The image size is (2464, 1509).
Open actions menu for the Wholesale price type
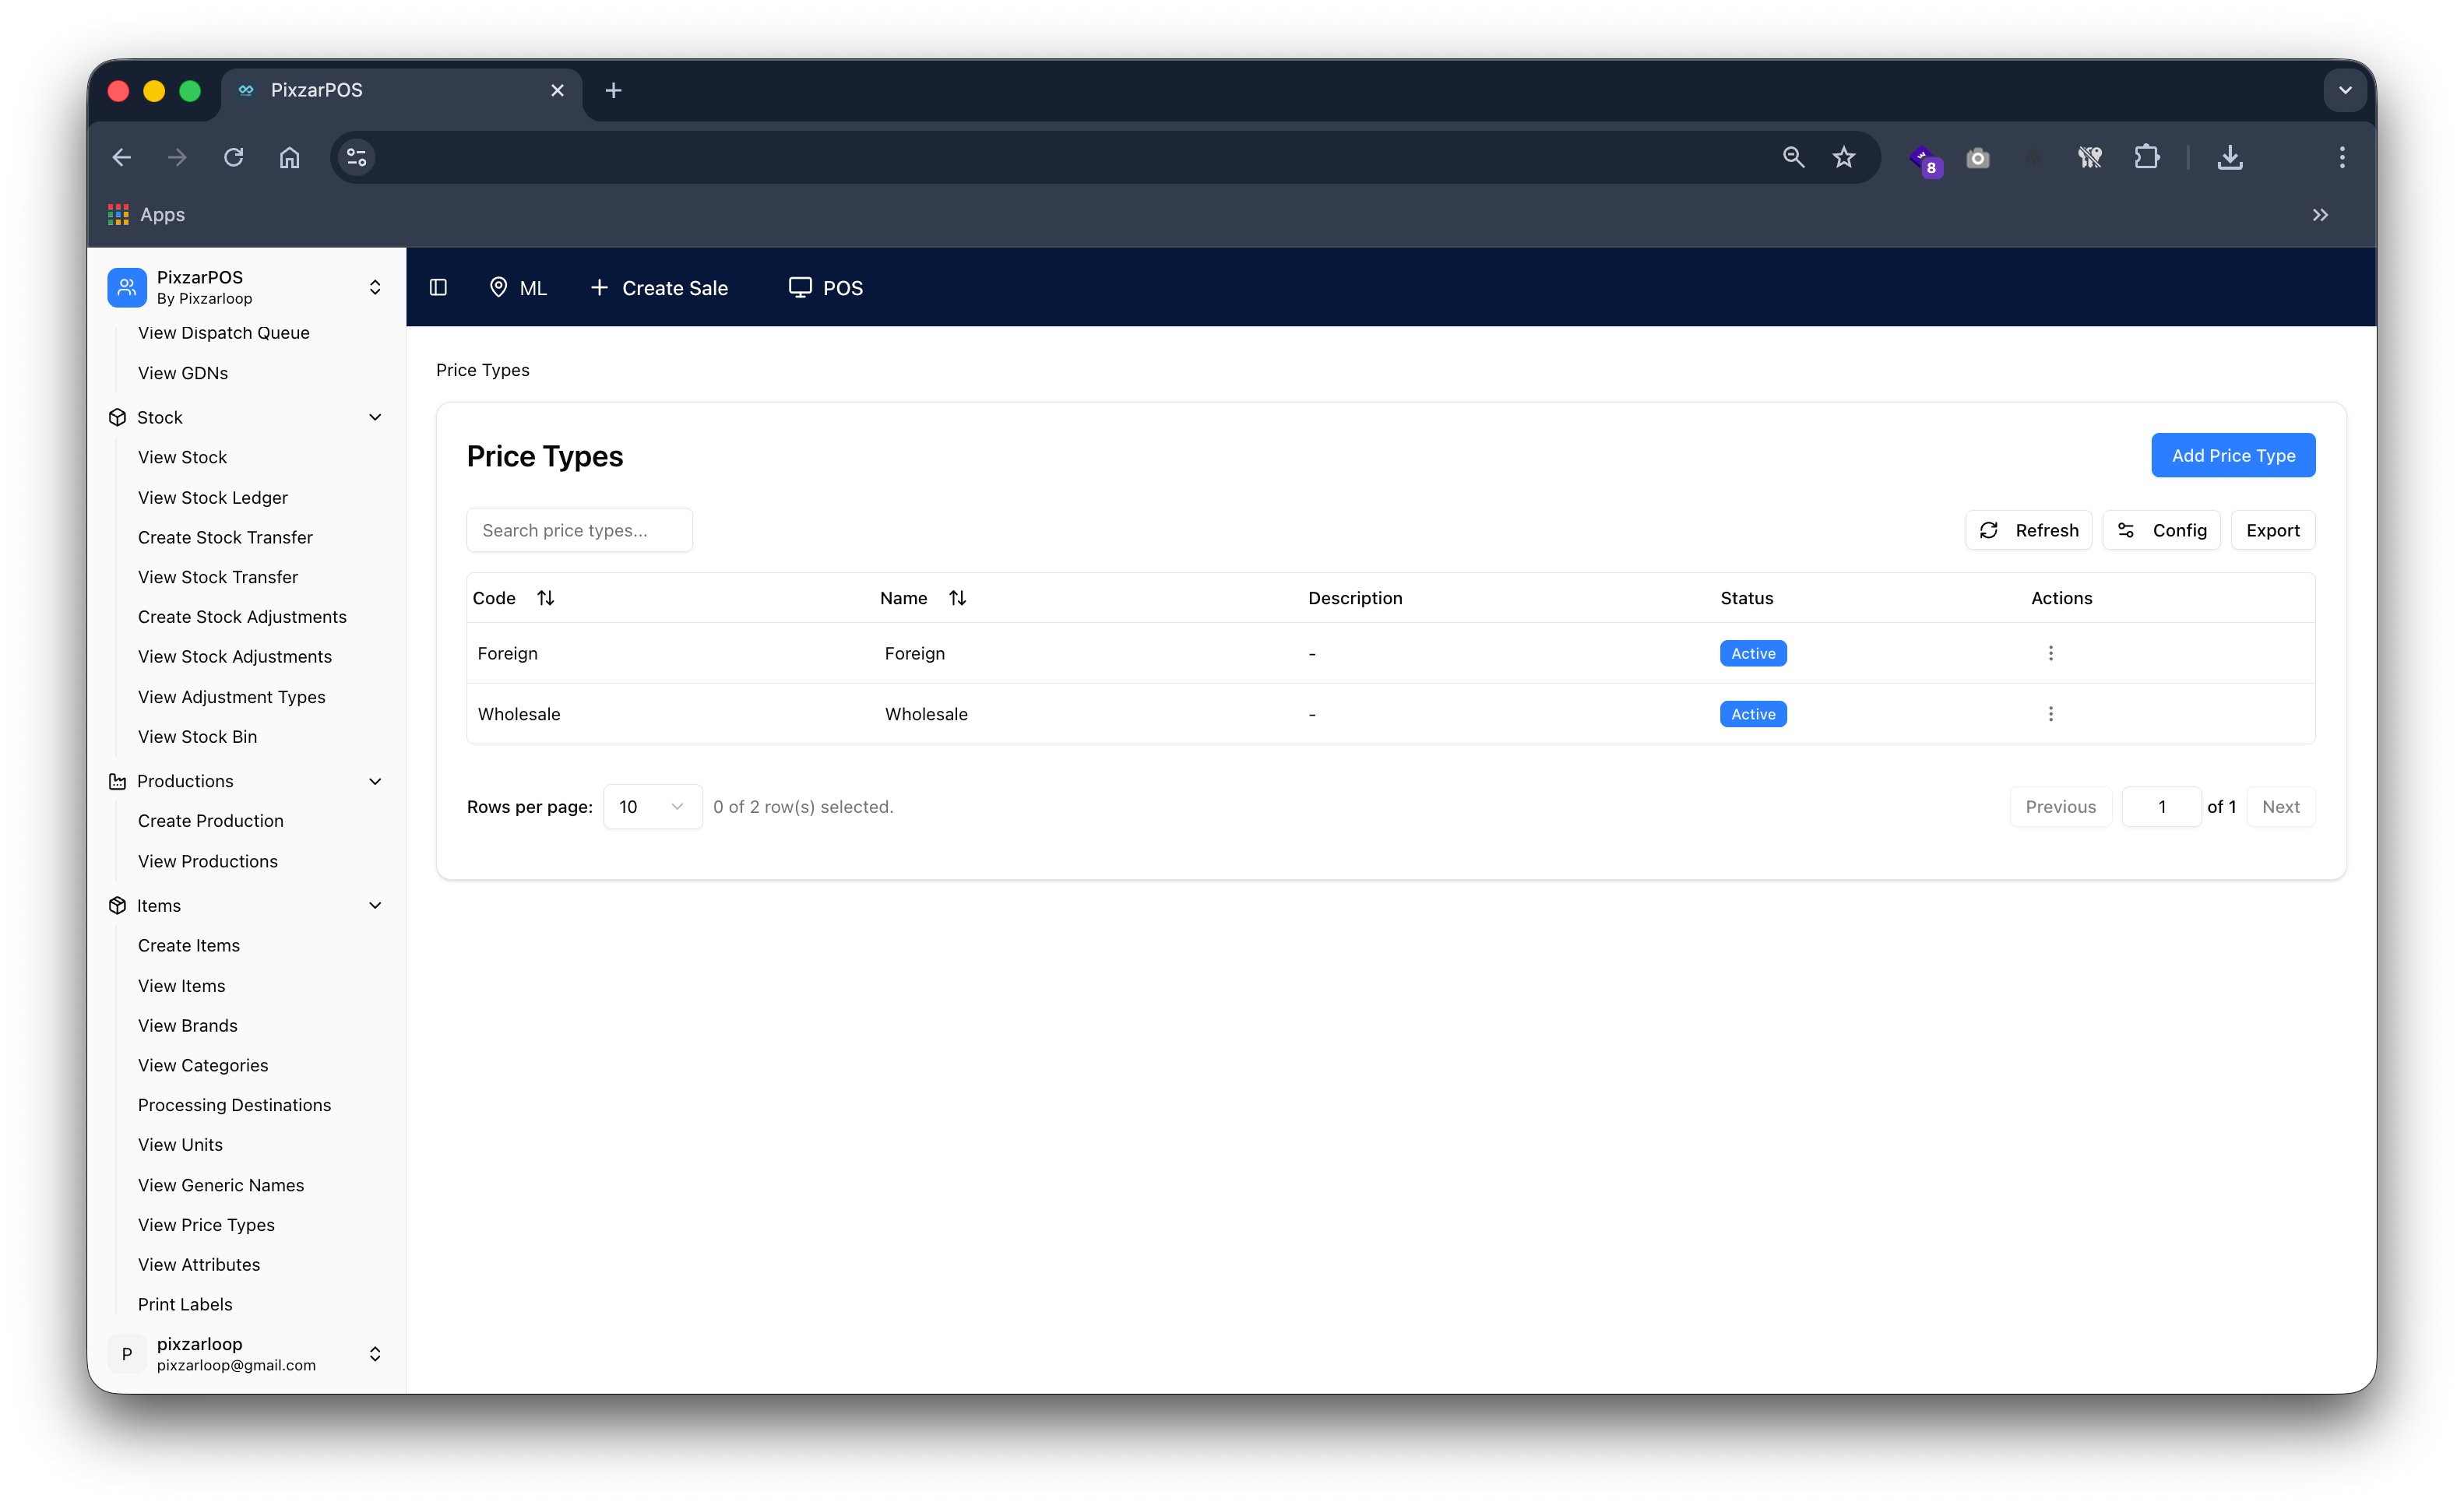pyautogui.click(x=2051, y=713)
